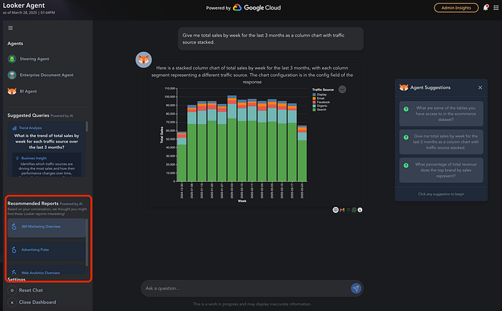Click the Suggested Queries heading
Image resolution: width=502 pixels, height=311 pixels.
[28, 115]
